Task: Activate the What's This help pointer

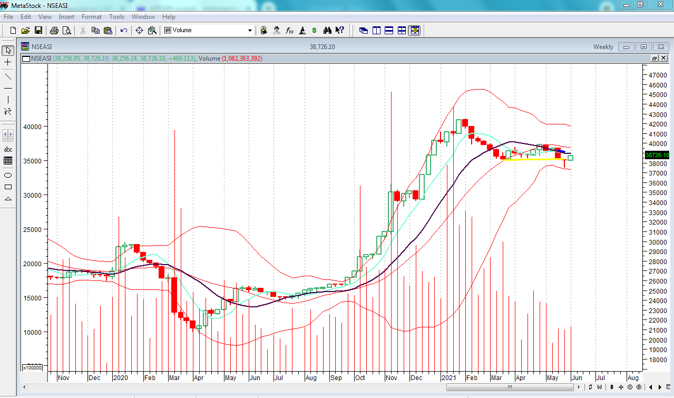Action: (340, 30)
